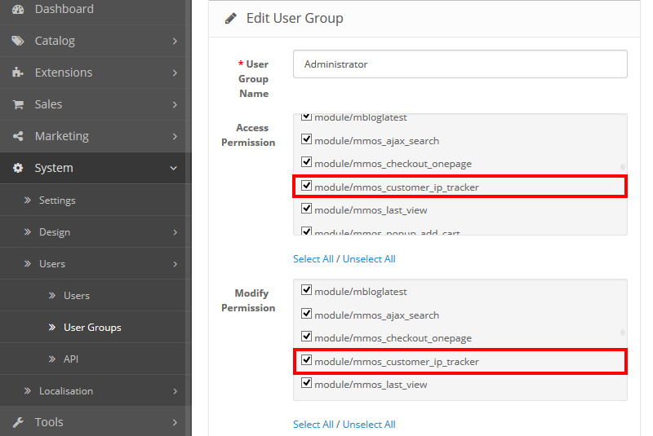Toggle module/mmos_checkout_onepage checkbox in Access Permission
Viewport: 653px width, 436px height.
(307, 163)
